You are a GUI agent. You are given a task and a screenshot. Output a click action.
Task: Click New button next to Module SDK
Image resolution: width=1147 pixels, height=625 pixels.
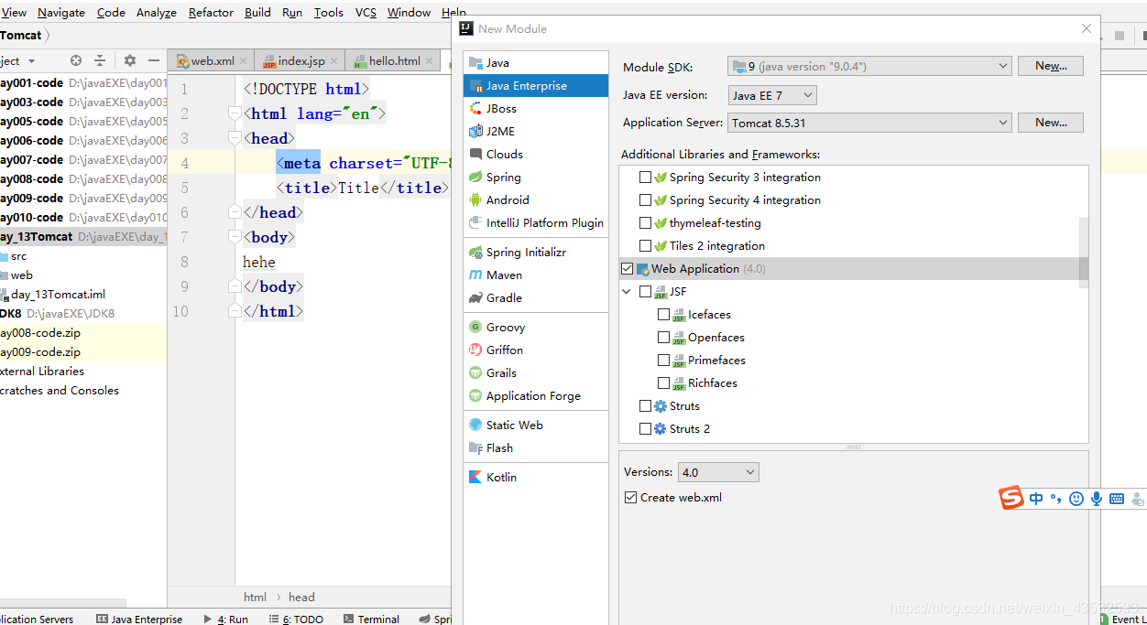point(1050,66)
